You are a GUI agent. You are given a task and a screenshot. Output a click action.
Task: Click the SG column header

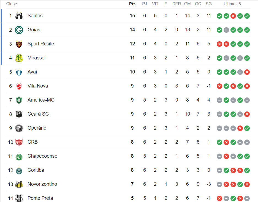tap(209, 4)
